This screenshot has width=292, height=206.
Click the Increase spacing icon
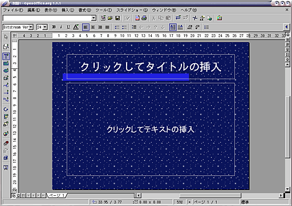tap(117, 27)
